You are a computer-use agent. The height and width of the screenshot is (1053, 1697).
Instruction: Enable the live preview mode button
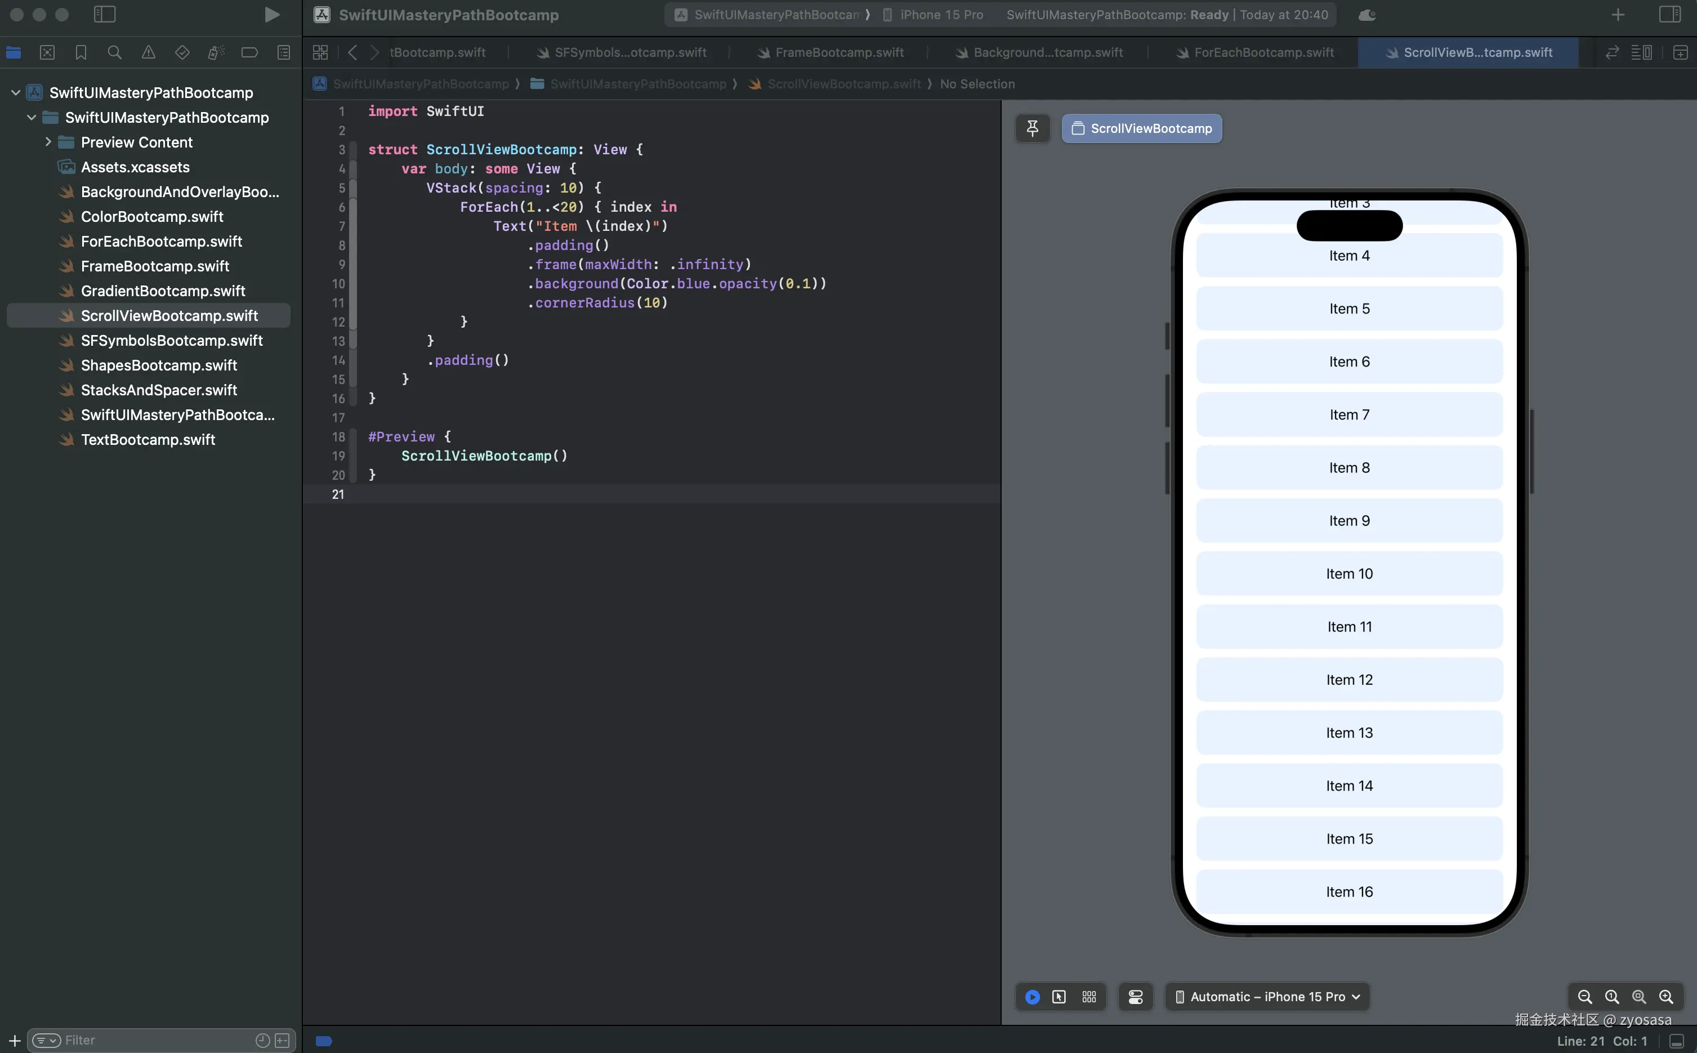tap(1032, 997)
